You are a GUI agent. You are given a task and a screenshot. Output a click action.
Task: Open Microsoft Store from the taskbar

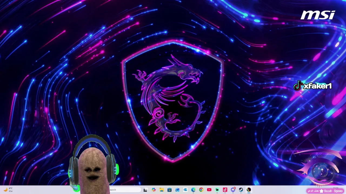(169, 190)
